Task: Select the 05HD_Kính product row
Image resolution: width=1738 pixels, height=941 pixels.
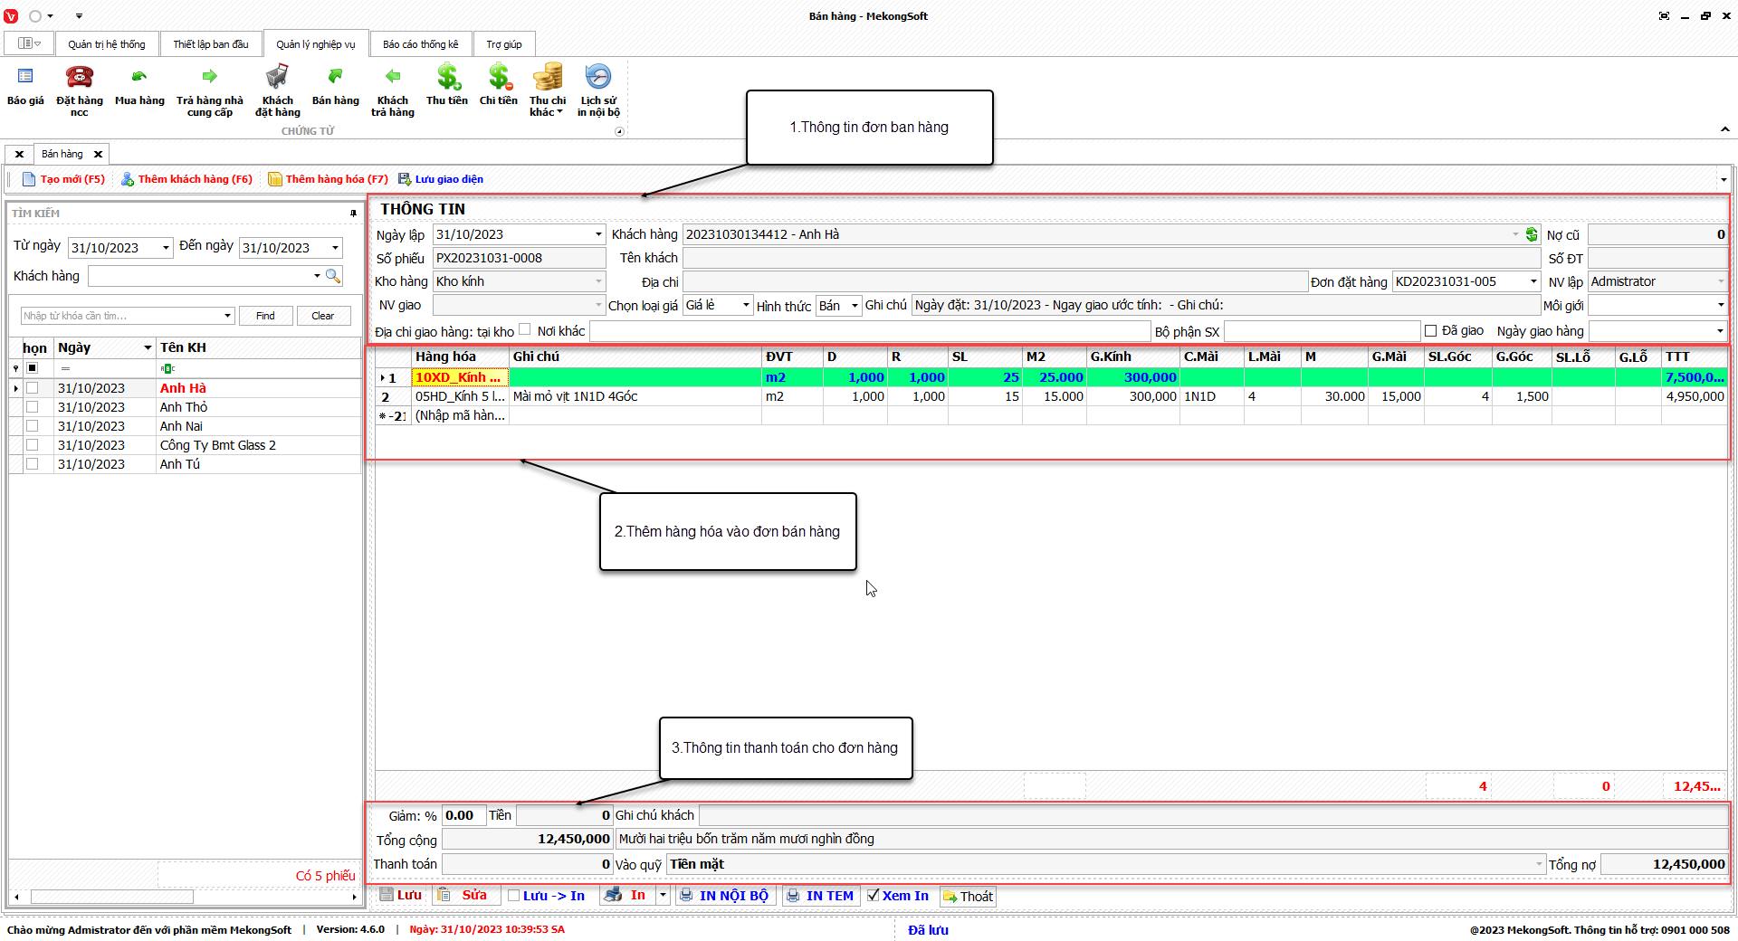Action: [1052, 396]
